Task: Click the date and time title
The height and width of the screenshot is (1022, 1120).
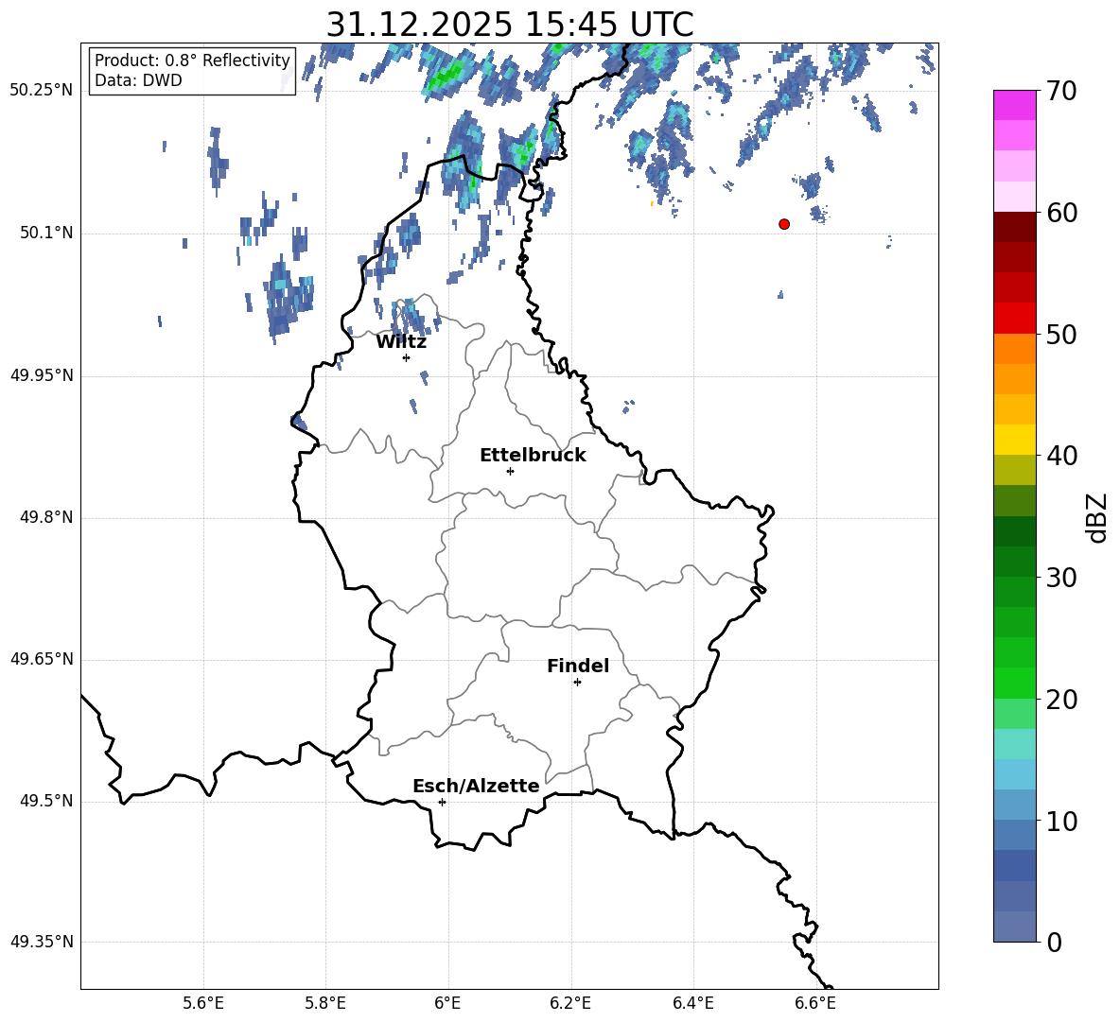Action: [x=509, y=25]
